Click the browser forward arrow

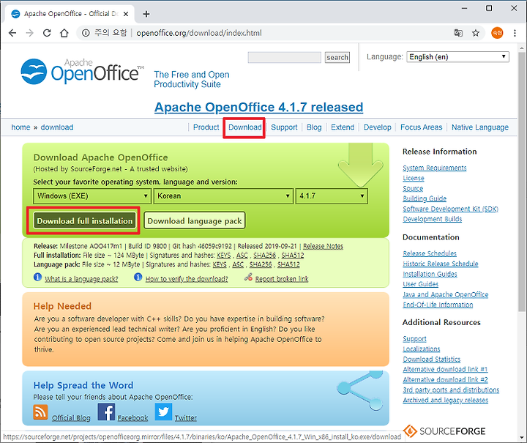pos(29,33)
